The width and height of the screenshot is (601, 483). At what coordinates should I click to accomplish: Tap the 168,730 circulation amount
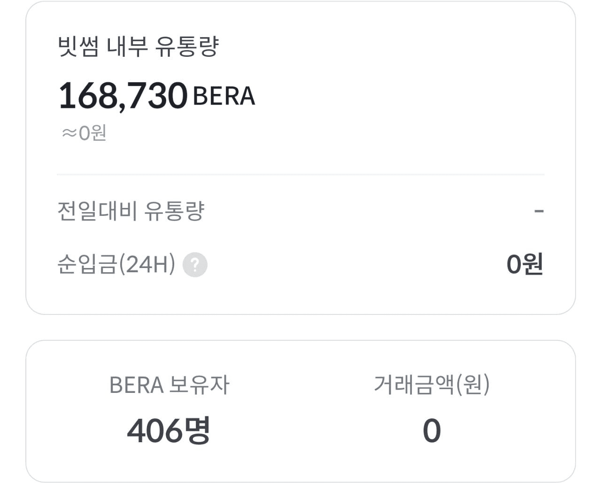coord(123,96)
